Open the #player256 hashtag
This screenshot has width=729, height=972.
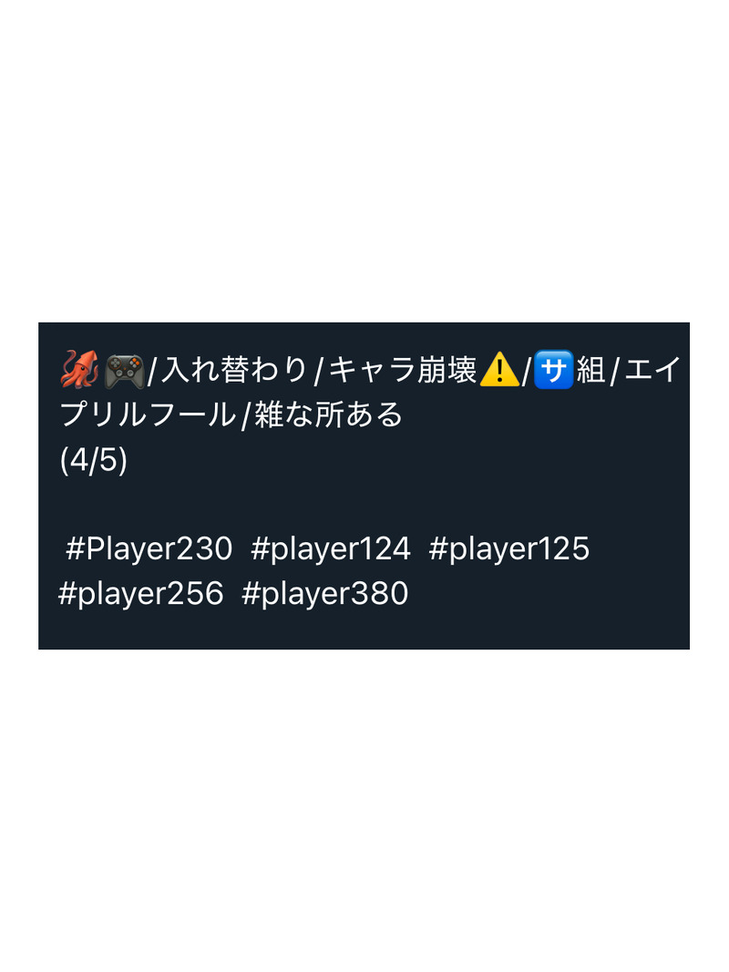coord(140,593)
